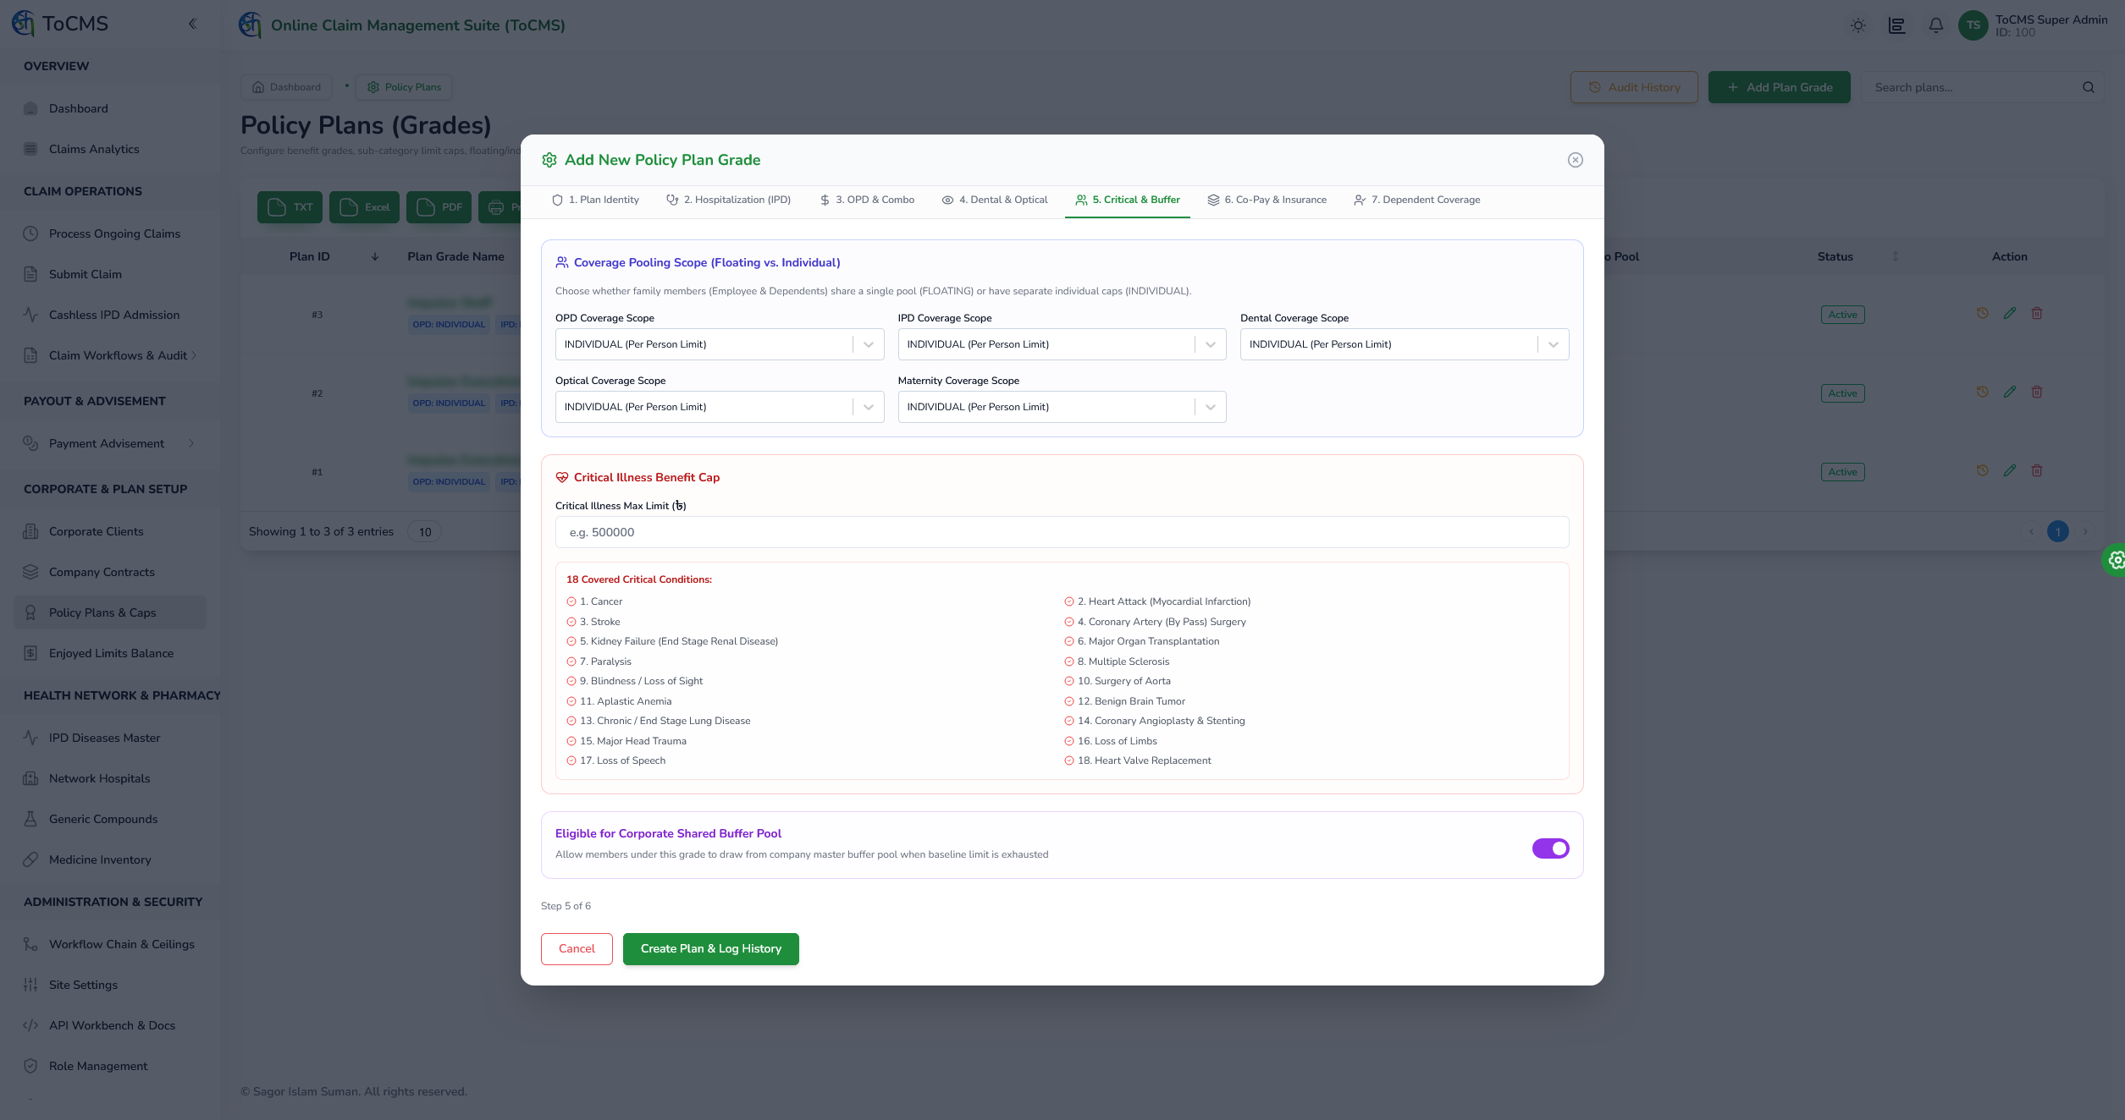This screenshot has width=2125, height=1120.
Task: Open Optical Coverage Scope dropdown
Action: [720, 407]
